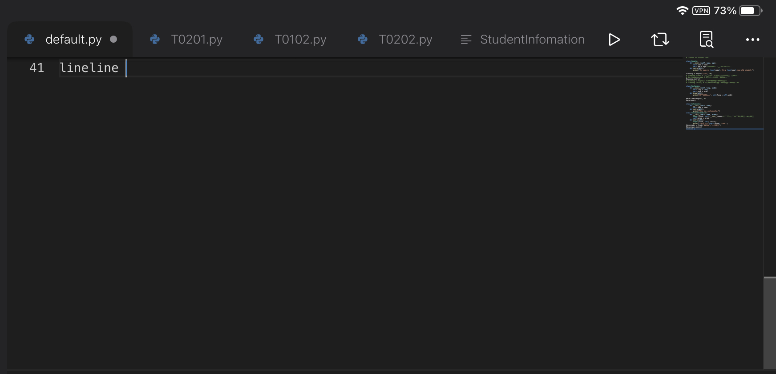
Task: Expand the StudentInfomation document
Action: click(532, 39)
